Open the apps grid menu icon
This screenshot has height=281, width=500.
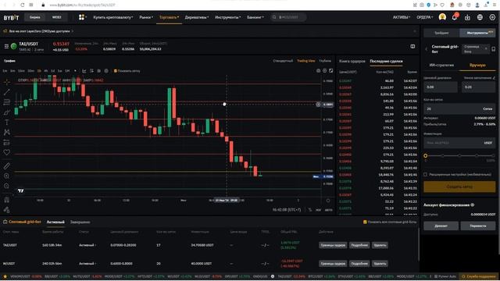(x=81, y=17)
